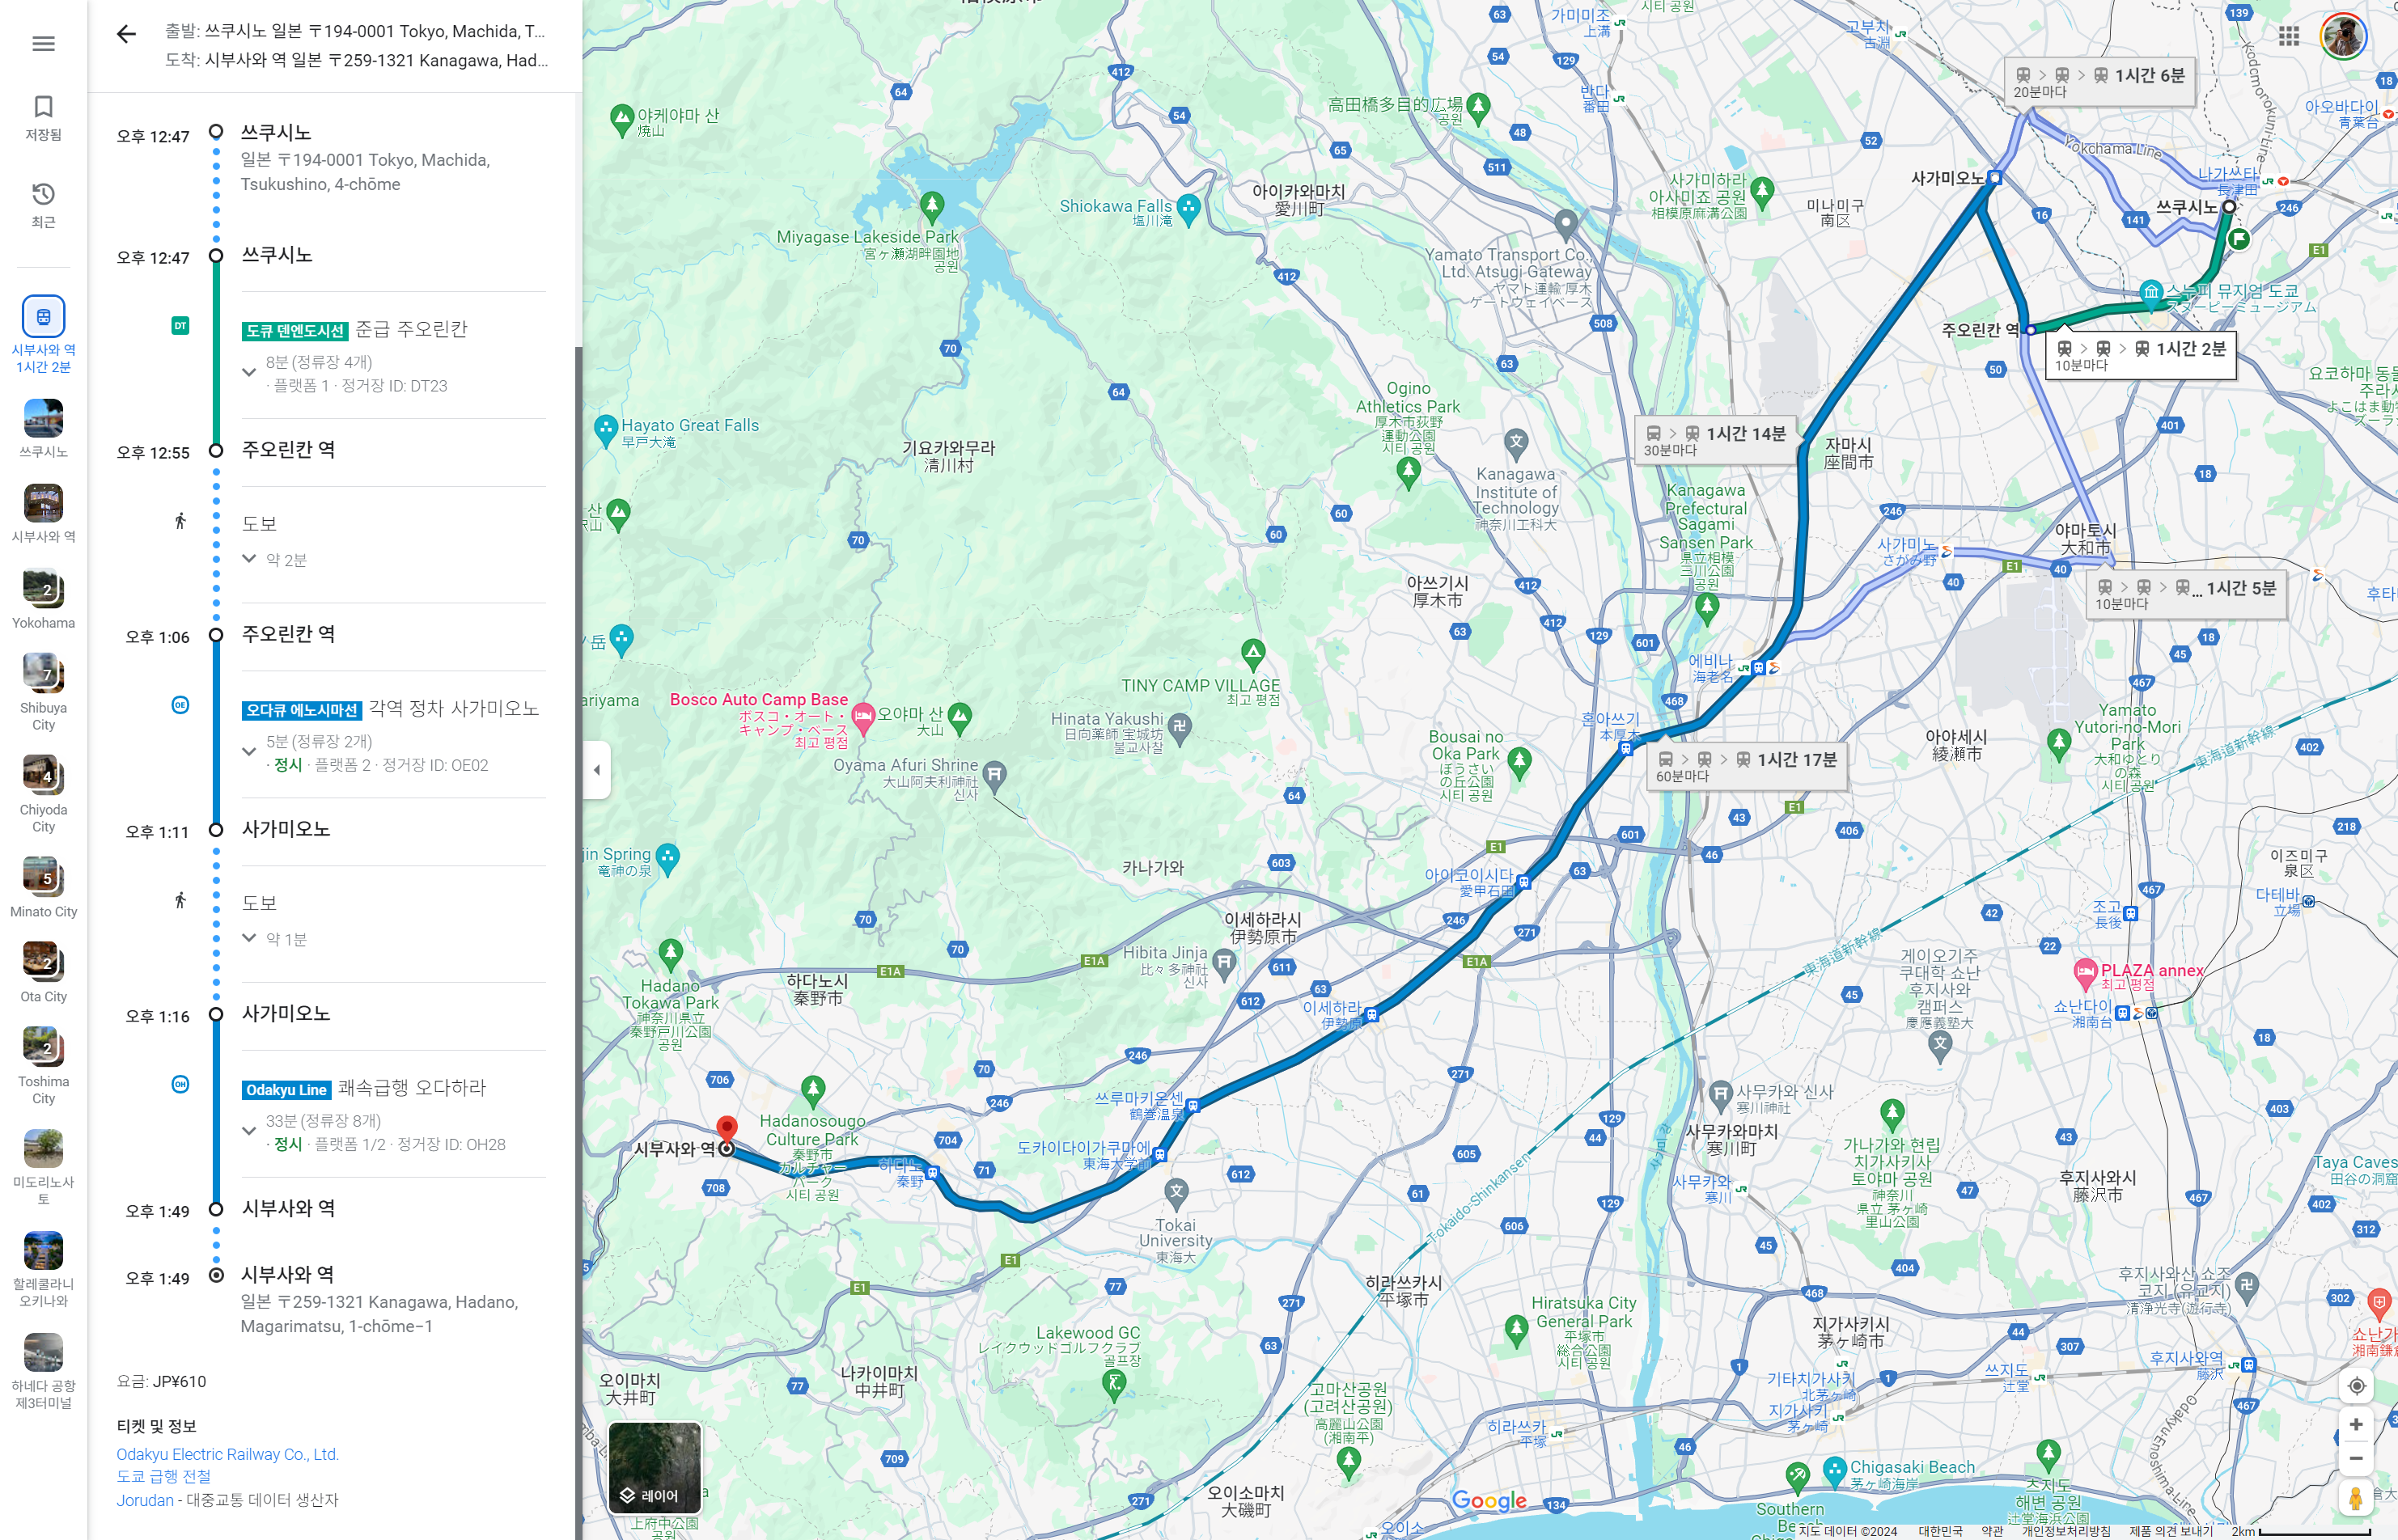The image size is (2398, 1540).
Task: Zoom in with the plus button
Action: tap(2356, 1424)
